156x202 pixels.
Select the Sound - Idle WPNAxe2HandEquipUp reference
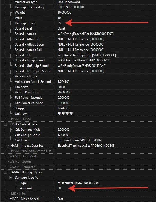coord(87,55)
